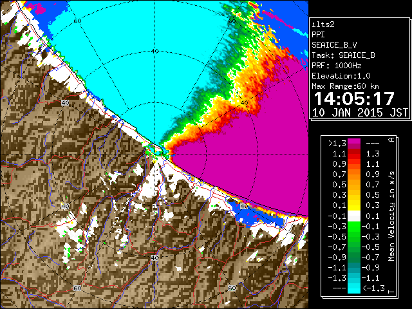Click the '40' label on the blue lake area

pyautogui.click(x=244, y=206)
